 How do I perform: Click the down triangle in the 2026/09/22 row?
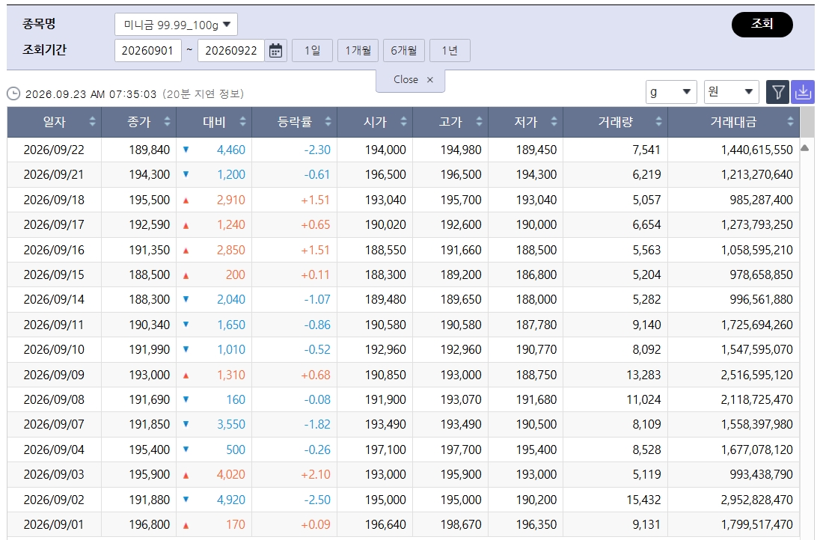click(186, 150)
